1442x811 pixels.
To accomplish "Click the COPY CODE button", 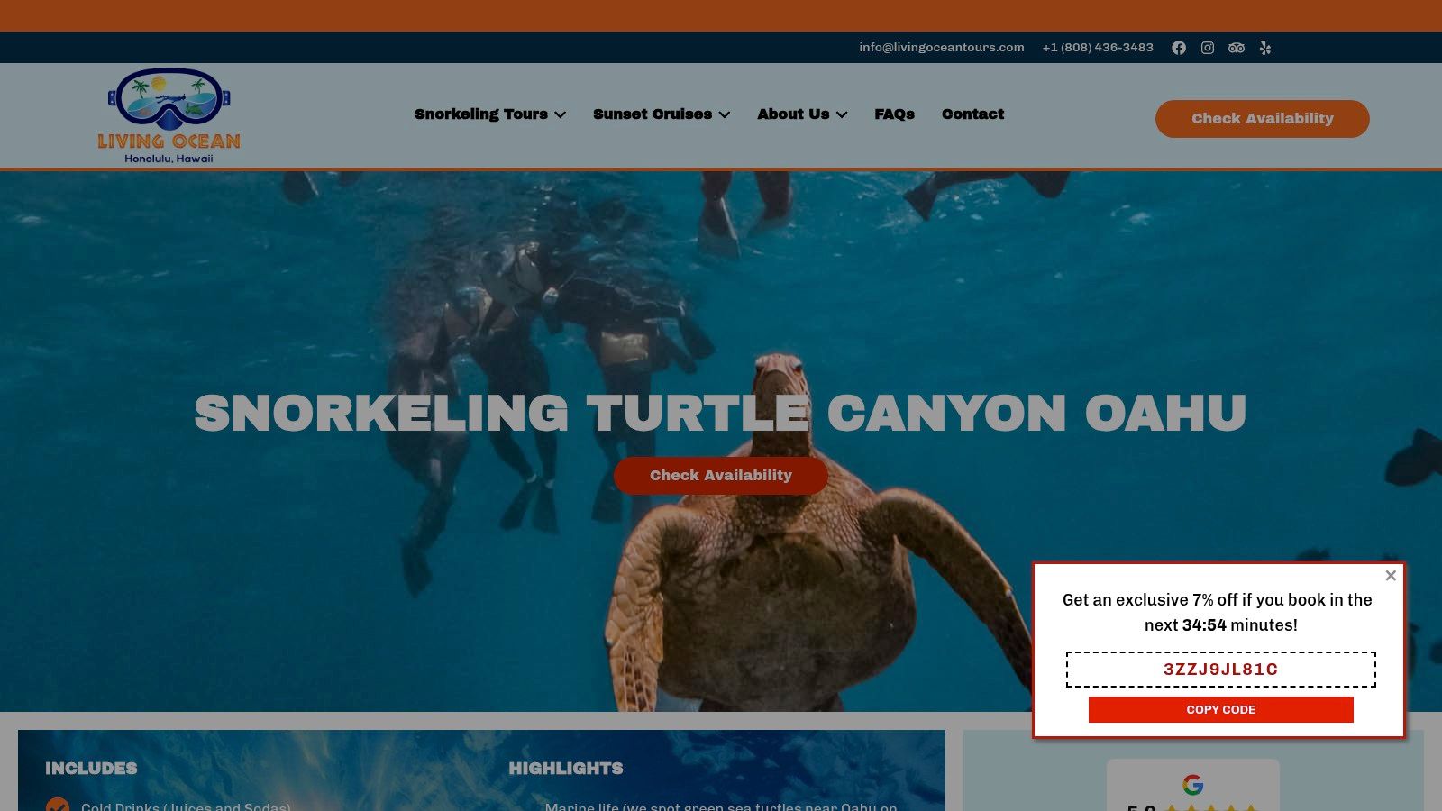I will 1220,710.
